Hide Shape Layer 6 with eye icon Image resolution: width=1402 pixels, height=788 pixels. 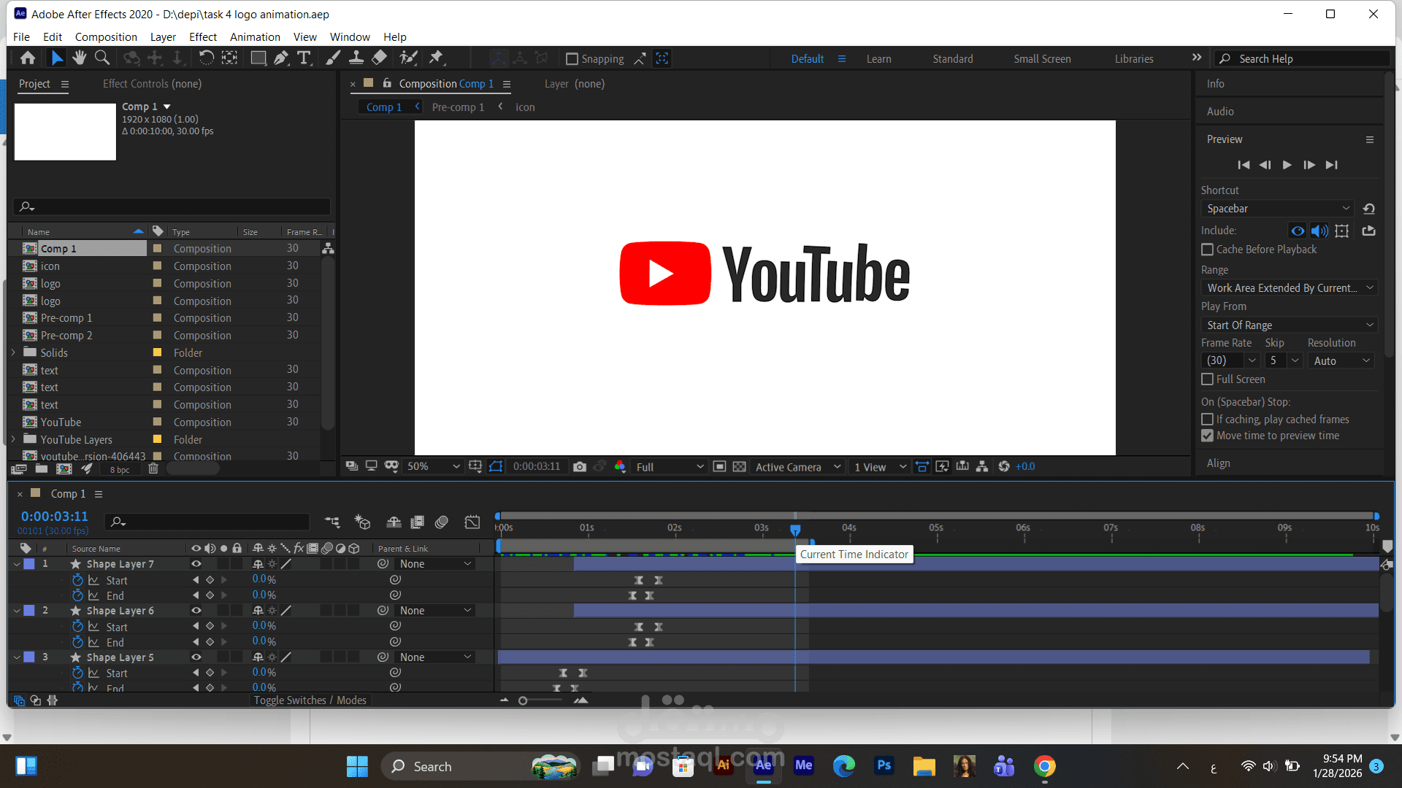[x=196, y=611]
